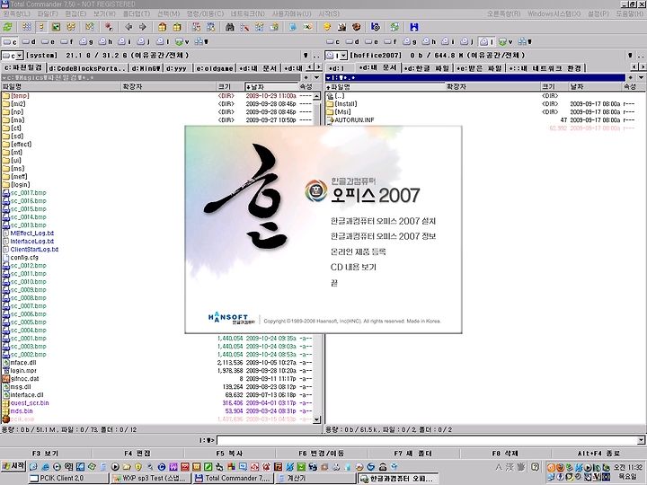Open network neighborhood in left drive bar
The image size is (647, 485).
click(x=201, y=41)
